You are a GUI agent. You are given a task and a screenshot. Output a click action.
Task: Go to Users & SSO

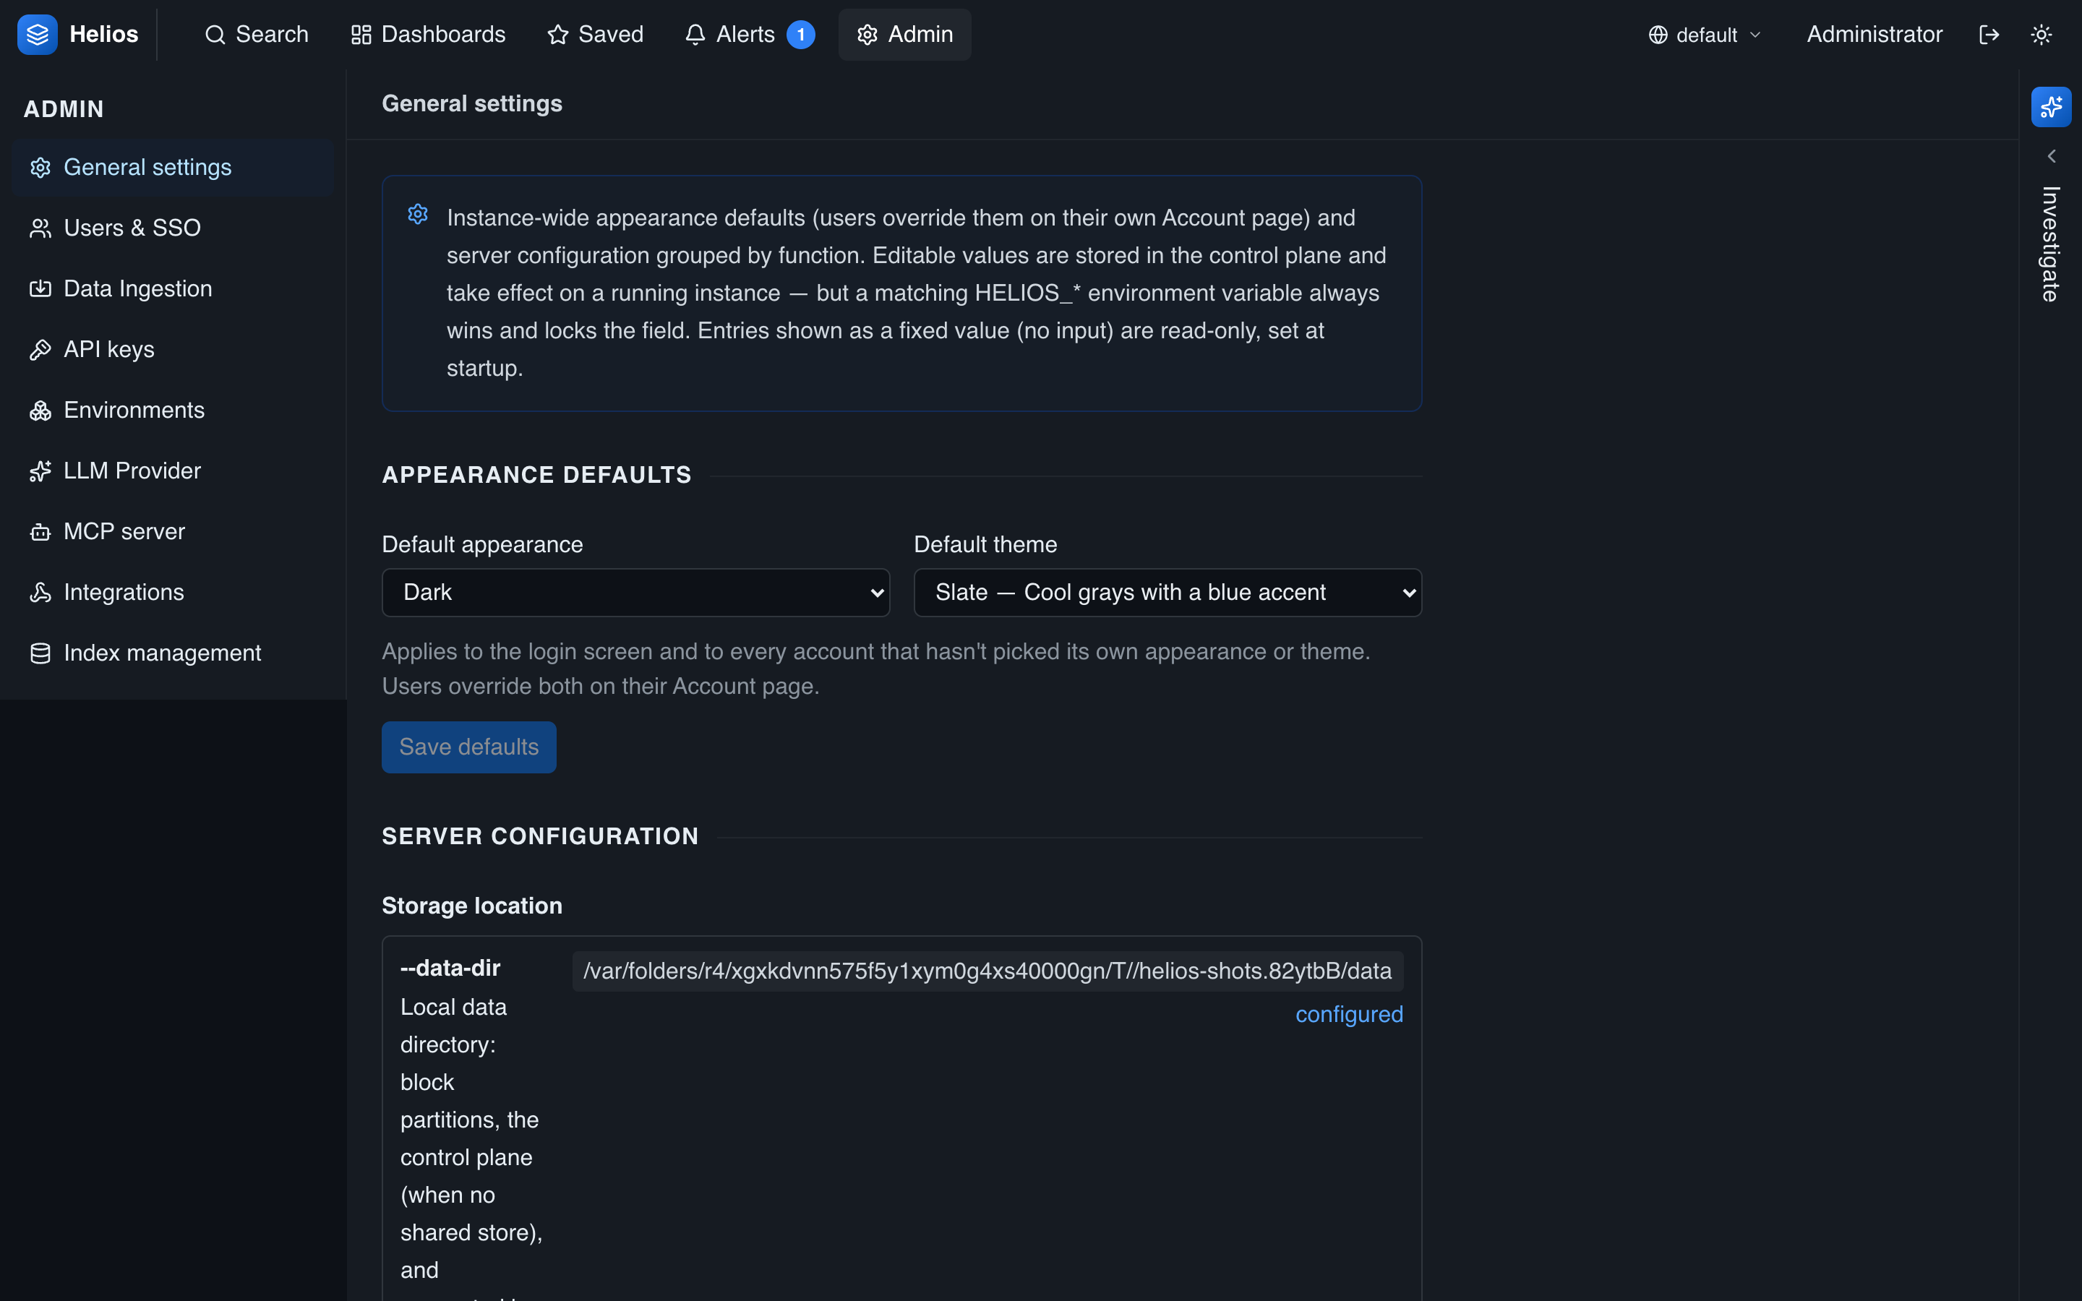tap(172, 228)
